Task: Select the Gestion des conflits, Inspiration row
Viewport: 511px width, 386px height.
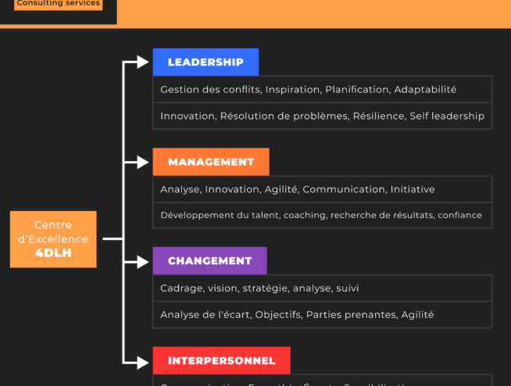Action: click(x=323, y=89)
